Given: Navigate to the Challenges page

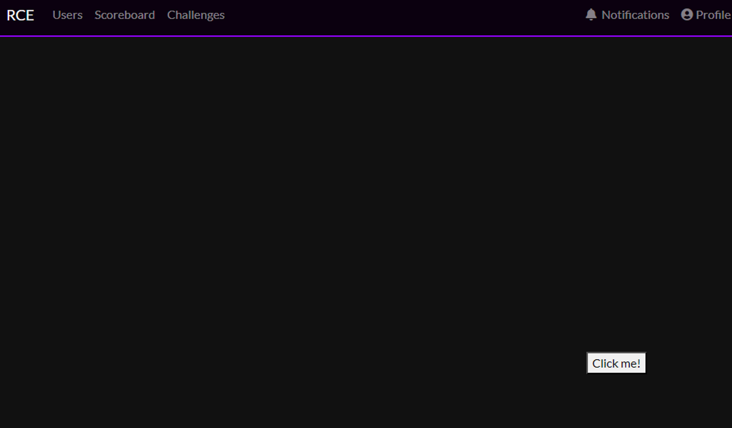Looking at the screenshot, I should (x=196, y=15).
